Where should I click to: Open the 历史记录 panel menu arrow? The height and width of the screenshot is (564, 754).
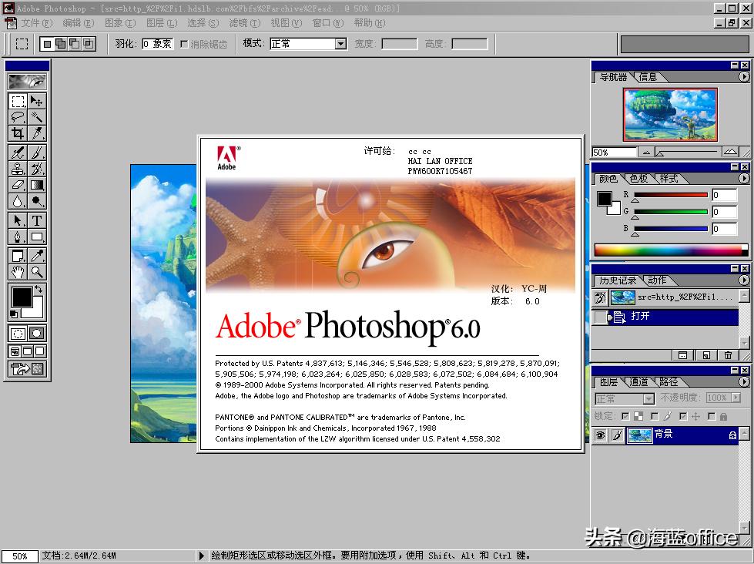point(744,280)
